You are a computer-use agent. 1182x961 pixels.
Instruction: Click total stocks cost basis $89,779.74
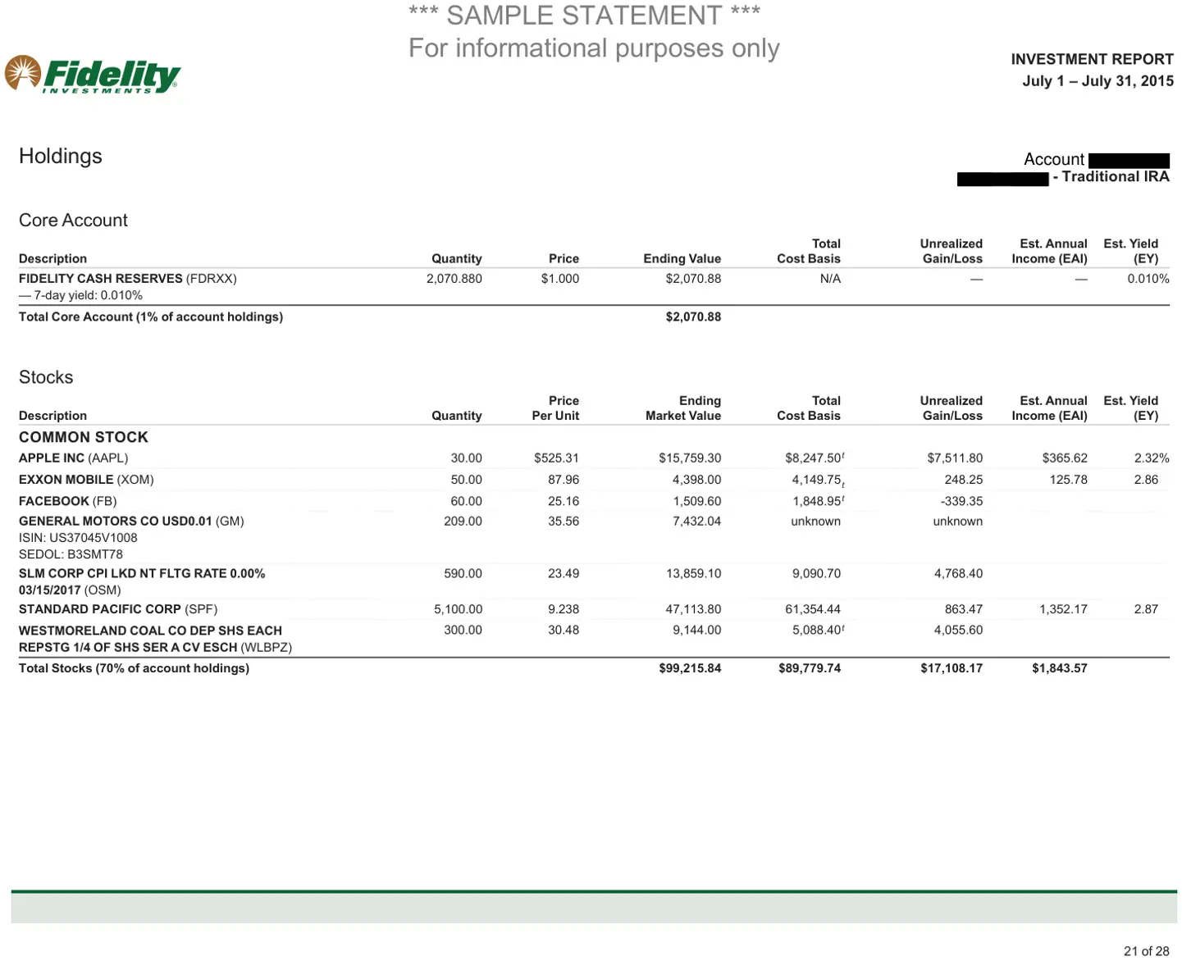[810, 668]
